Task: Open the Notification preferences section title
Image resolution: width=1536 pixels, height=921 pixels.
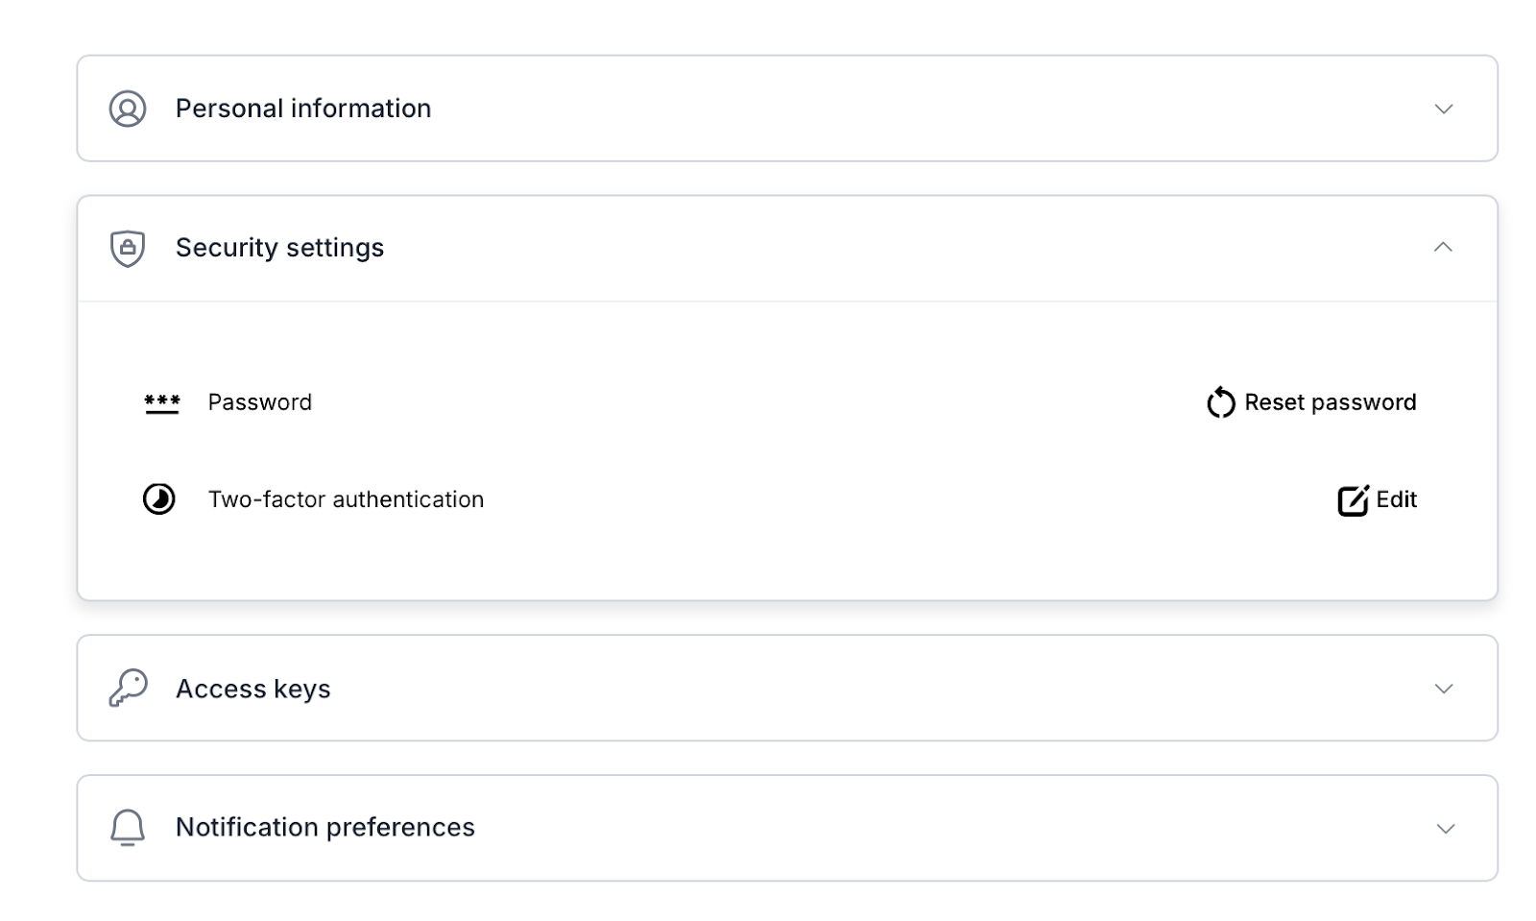Action: 324,827
